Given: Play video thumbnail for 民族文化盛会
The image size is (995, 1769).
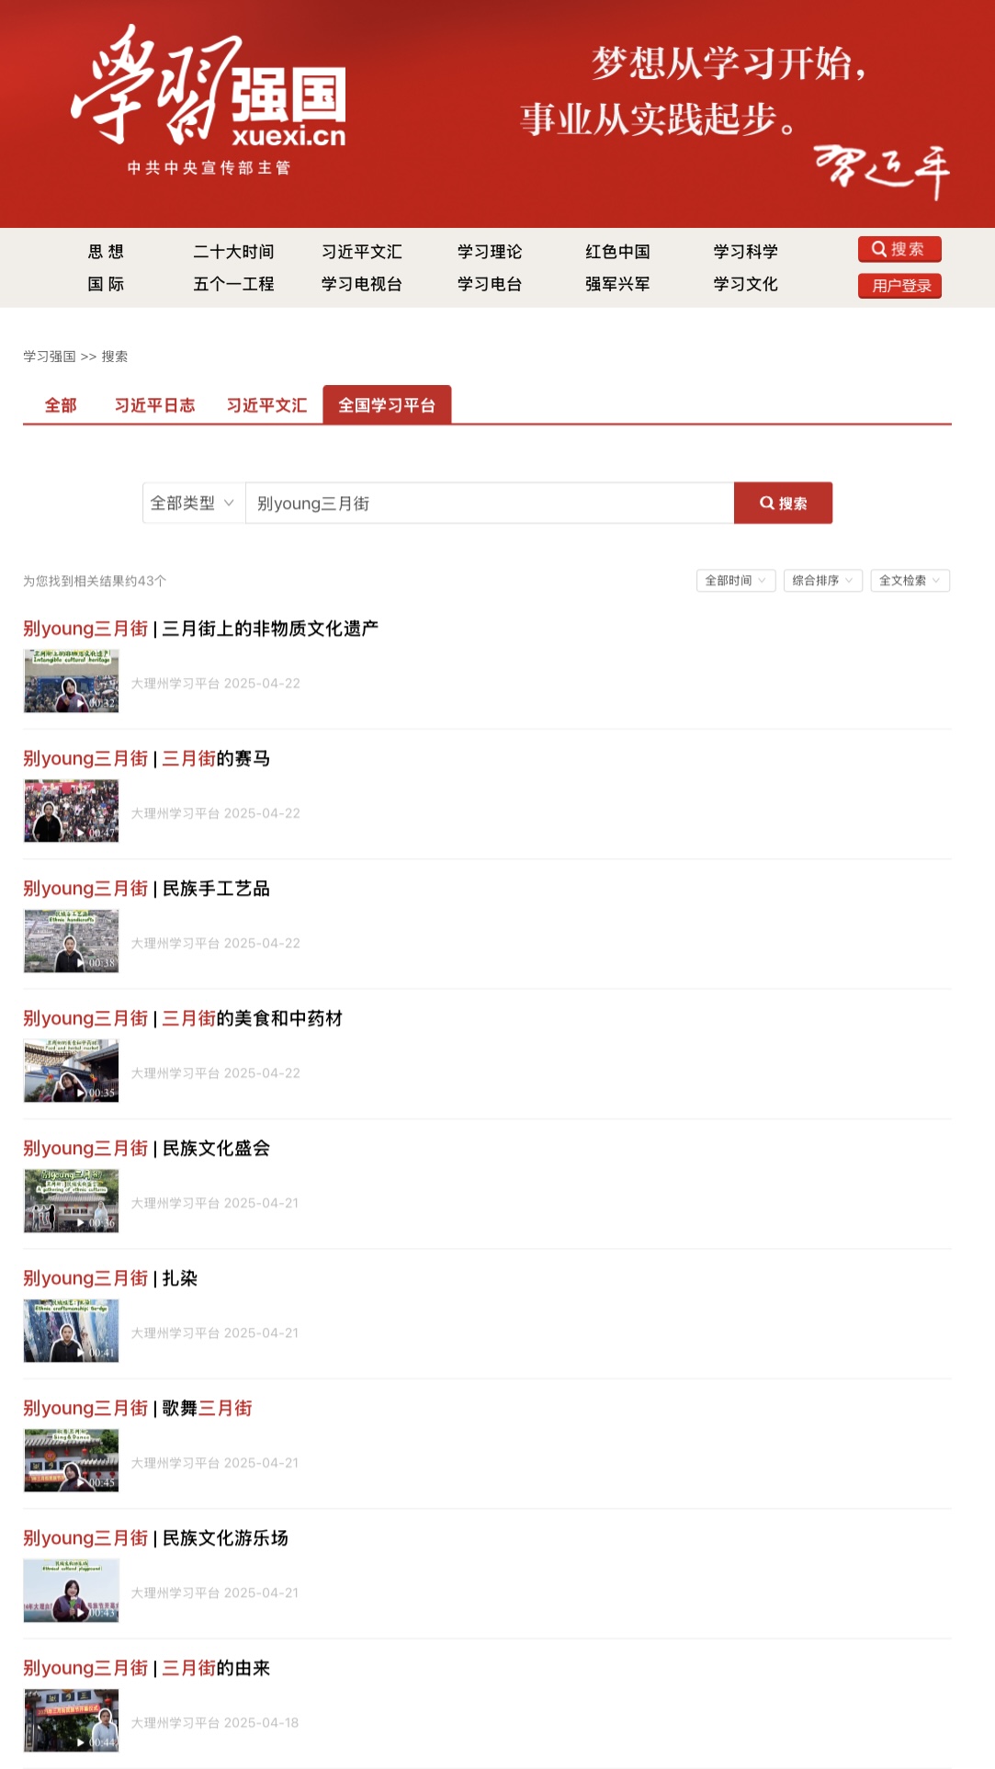Looking at the screenshot, I should click(x=72, y=1201).
